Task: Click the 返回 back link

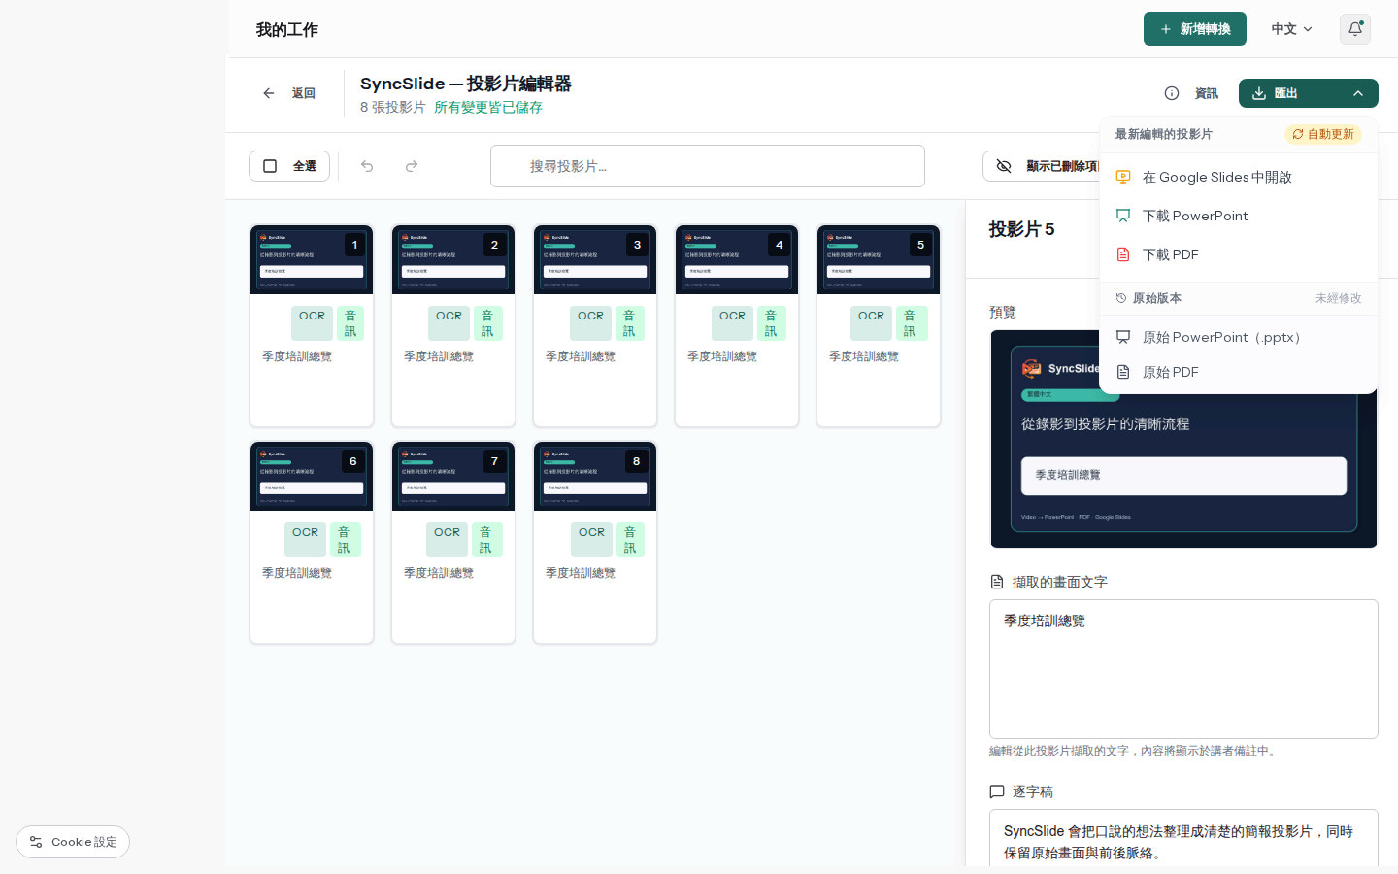Action: [x=289, y=93]
